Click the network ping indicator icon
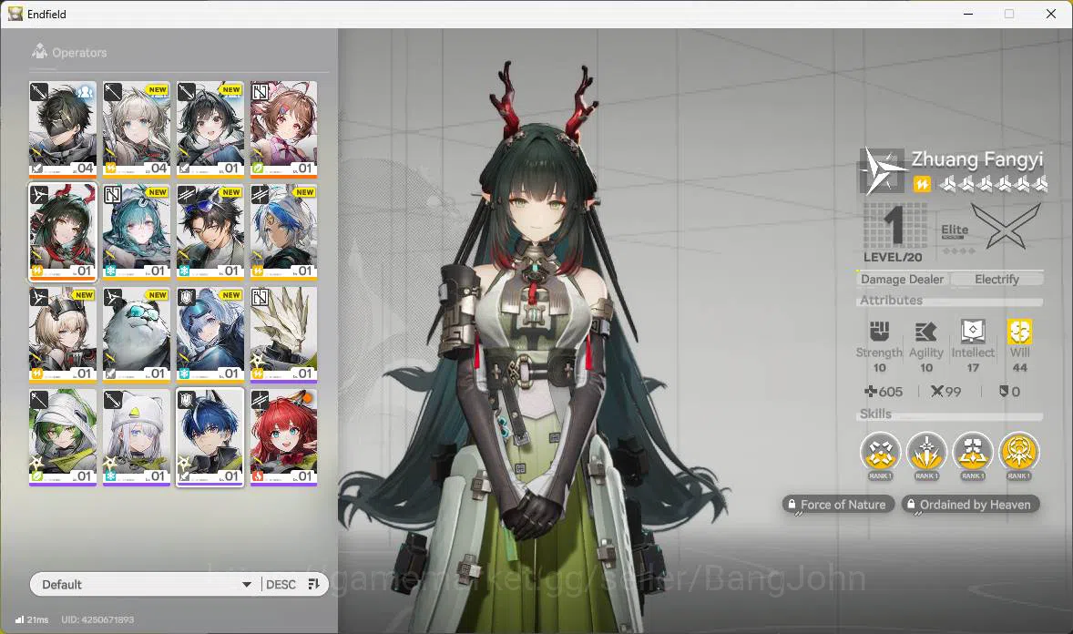The width and height of the screenshot is (1073, 634). 20,619
